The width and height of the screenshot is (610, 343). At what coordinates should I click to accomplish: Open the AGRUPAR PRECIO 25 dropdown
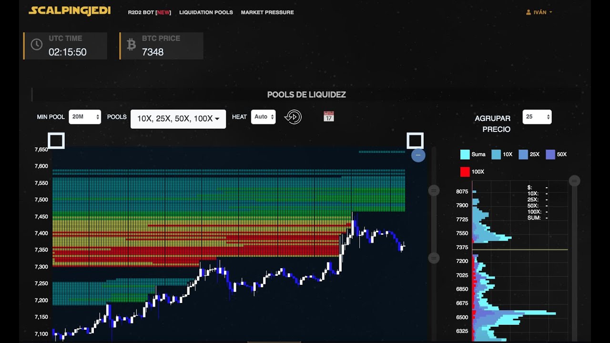pos(537,117)
